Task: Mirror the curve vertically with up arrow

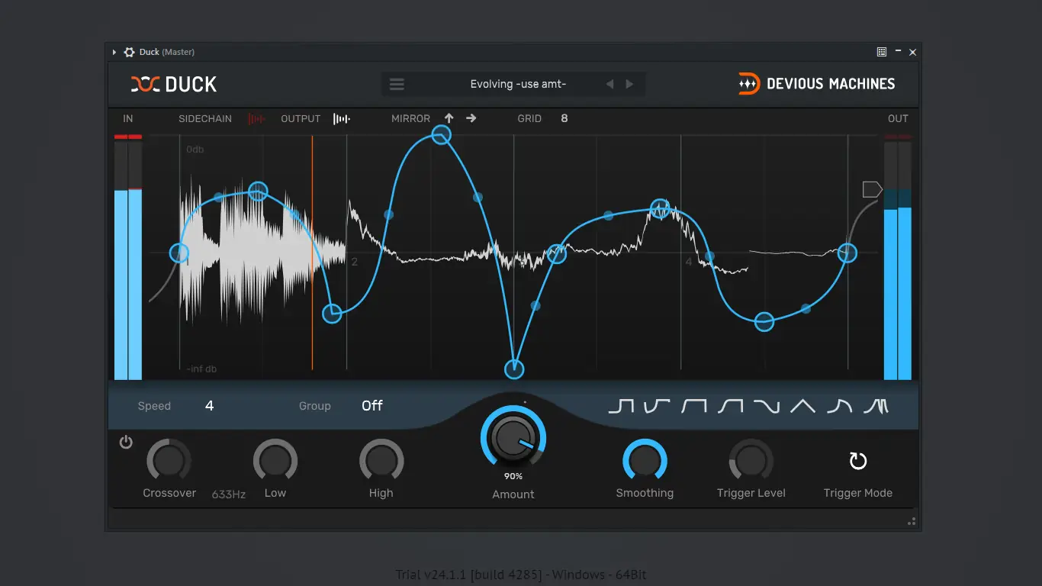Action: pyautogui.click(x=449, y=118)
